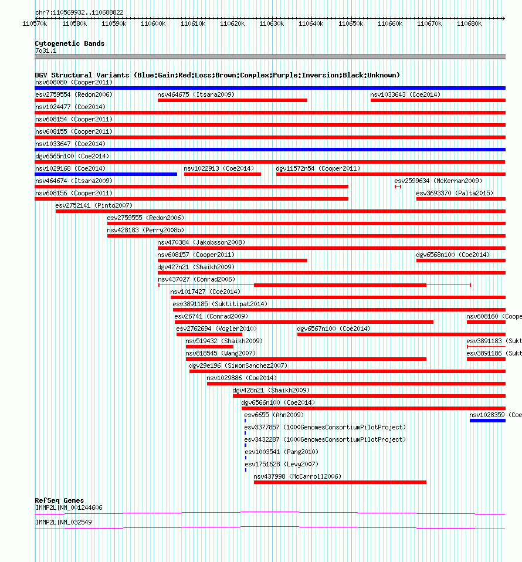The width and height of the screenshot is (522, 562).
Task: Select nsv608156 (Cooper2011) label
Action: (x=74, y=193)
